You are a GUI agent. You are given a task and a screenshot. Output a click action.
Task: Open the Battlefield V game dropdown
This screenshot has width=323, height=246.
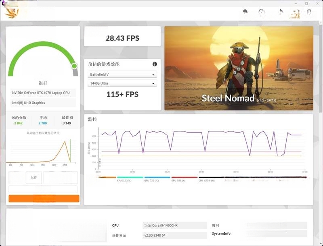[x=122, y=74]
